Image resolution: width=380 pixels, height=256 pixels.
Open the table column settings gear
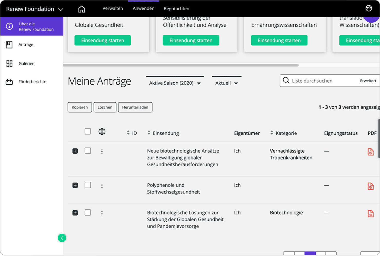(x=102, y=132)
